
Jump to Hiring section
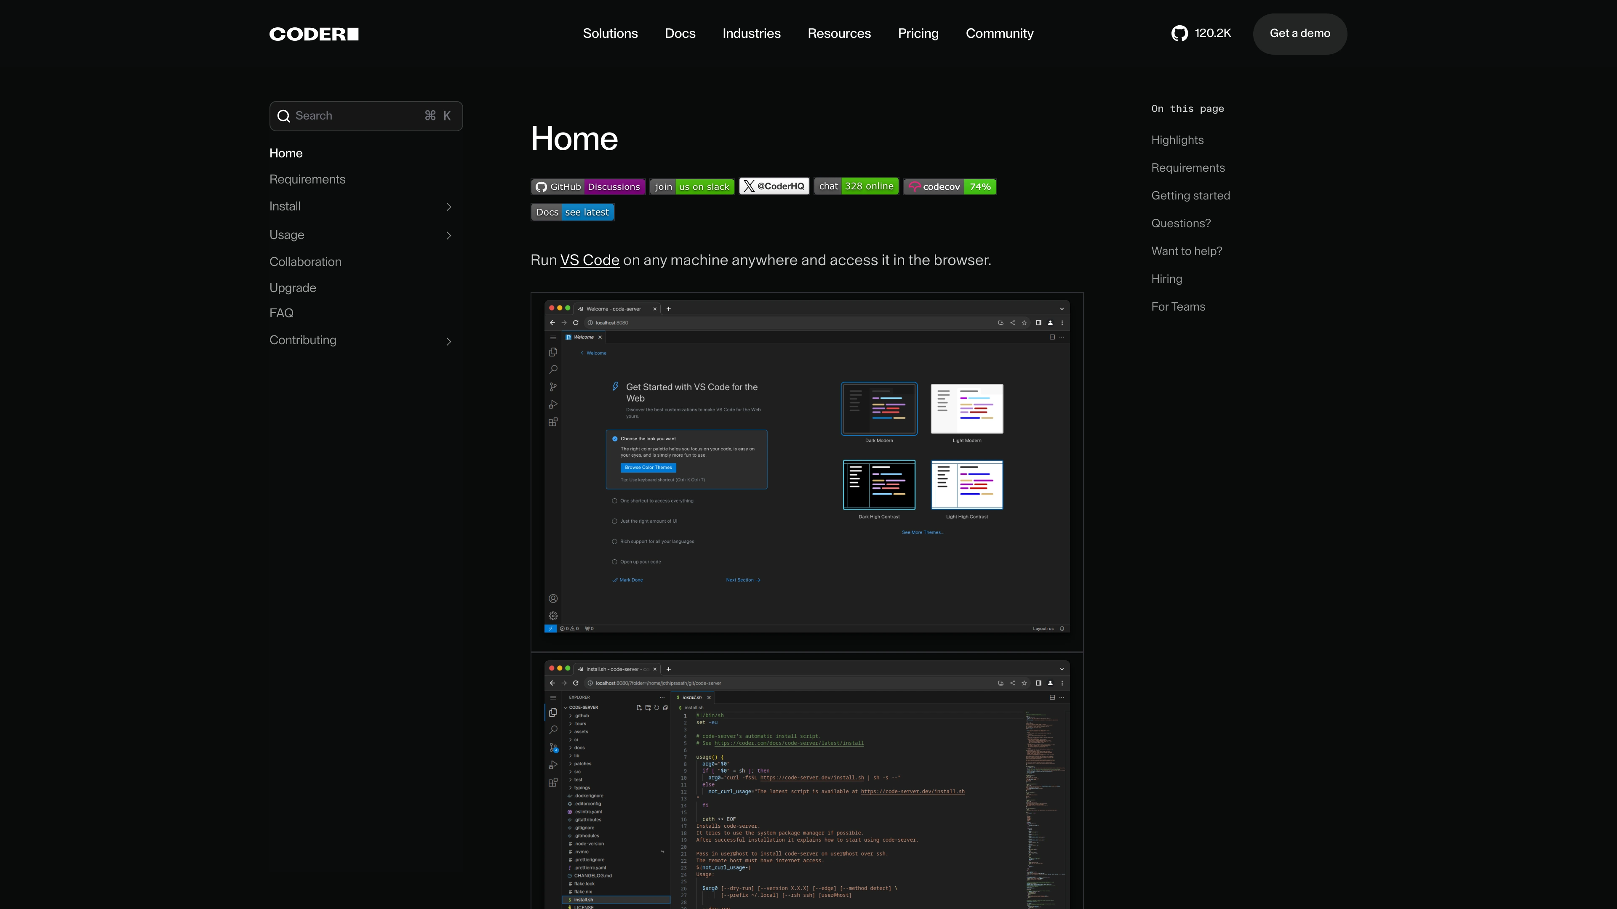[1166, 279]
